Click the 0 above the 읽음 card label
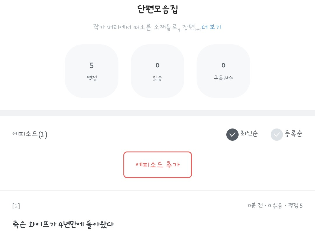315x236 pixels. coord(157,66)
